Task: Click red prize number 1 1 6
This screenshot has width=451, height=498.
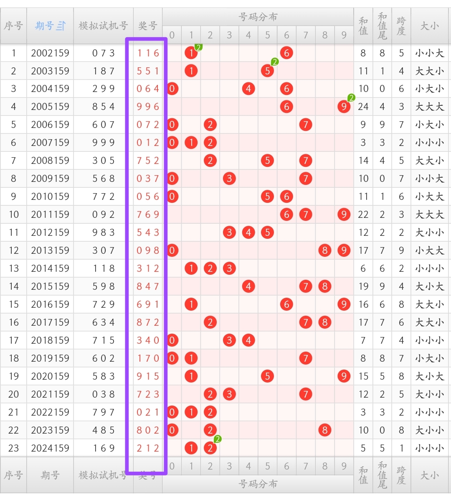Action: pos(148,53)
